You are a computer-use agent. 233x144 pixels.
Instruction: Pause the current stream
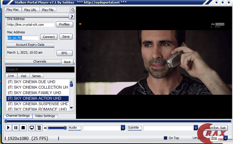tap(16, 127)
